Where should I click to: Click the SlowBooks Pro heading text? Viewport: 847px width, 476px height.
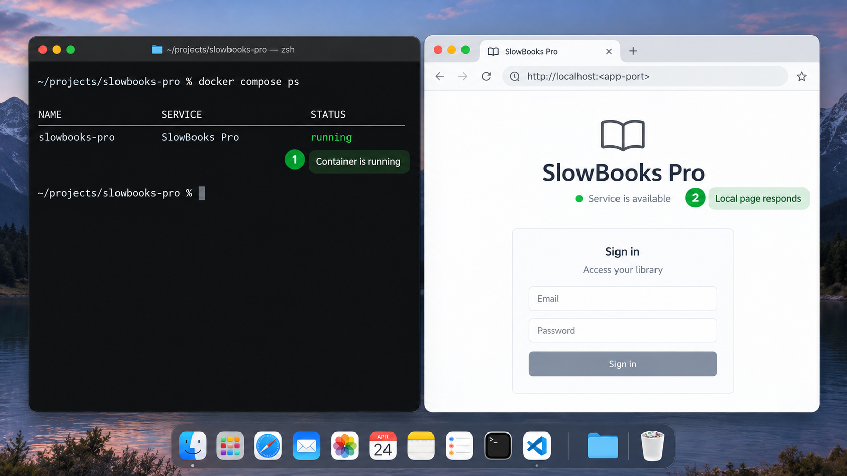(x=623, y=173)
